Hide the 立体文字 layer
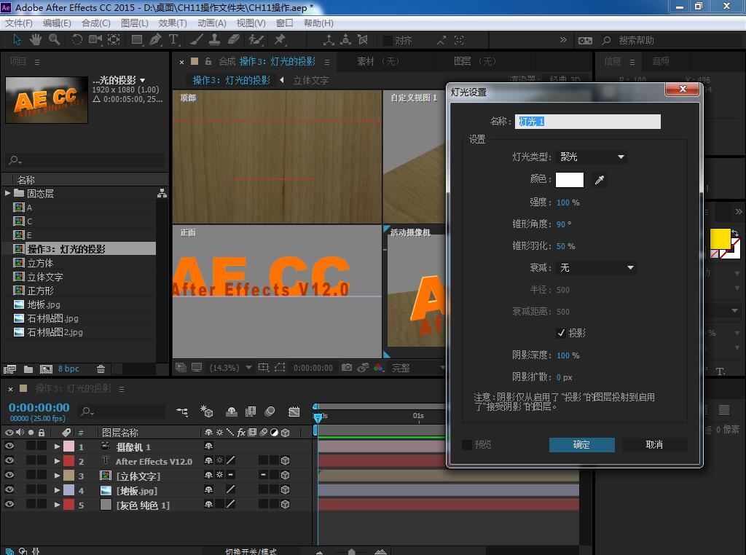The image size is (746, 555). [9, 475]
